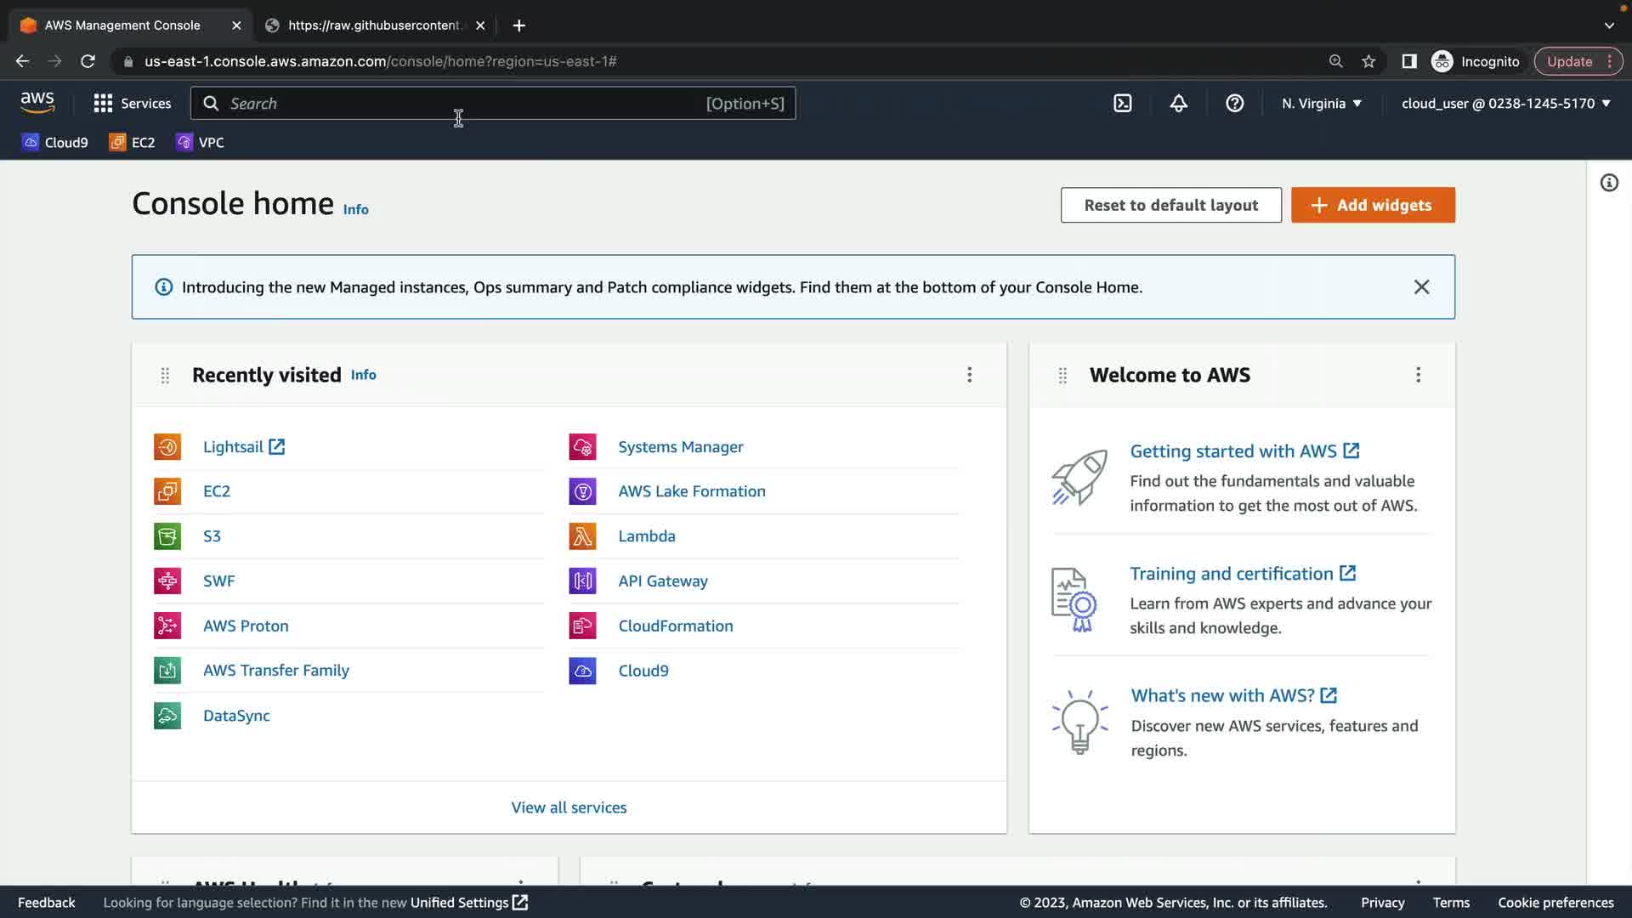Screen dimensions: 1632x918
Task: Open Recently visited widget options menu
Action: click(x=969, y=375)
